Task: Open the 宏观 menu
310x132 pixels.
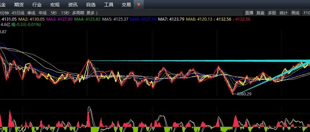Action: pos(55,5)
